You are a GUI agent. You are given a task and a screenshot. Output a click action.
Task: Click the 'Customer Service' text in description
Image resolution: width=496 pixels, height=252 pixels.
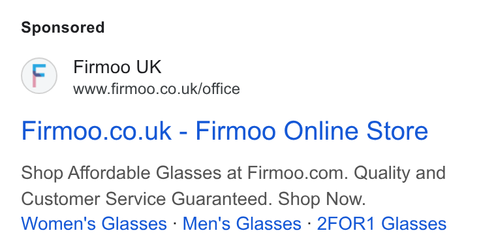93,199
